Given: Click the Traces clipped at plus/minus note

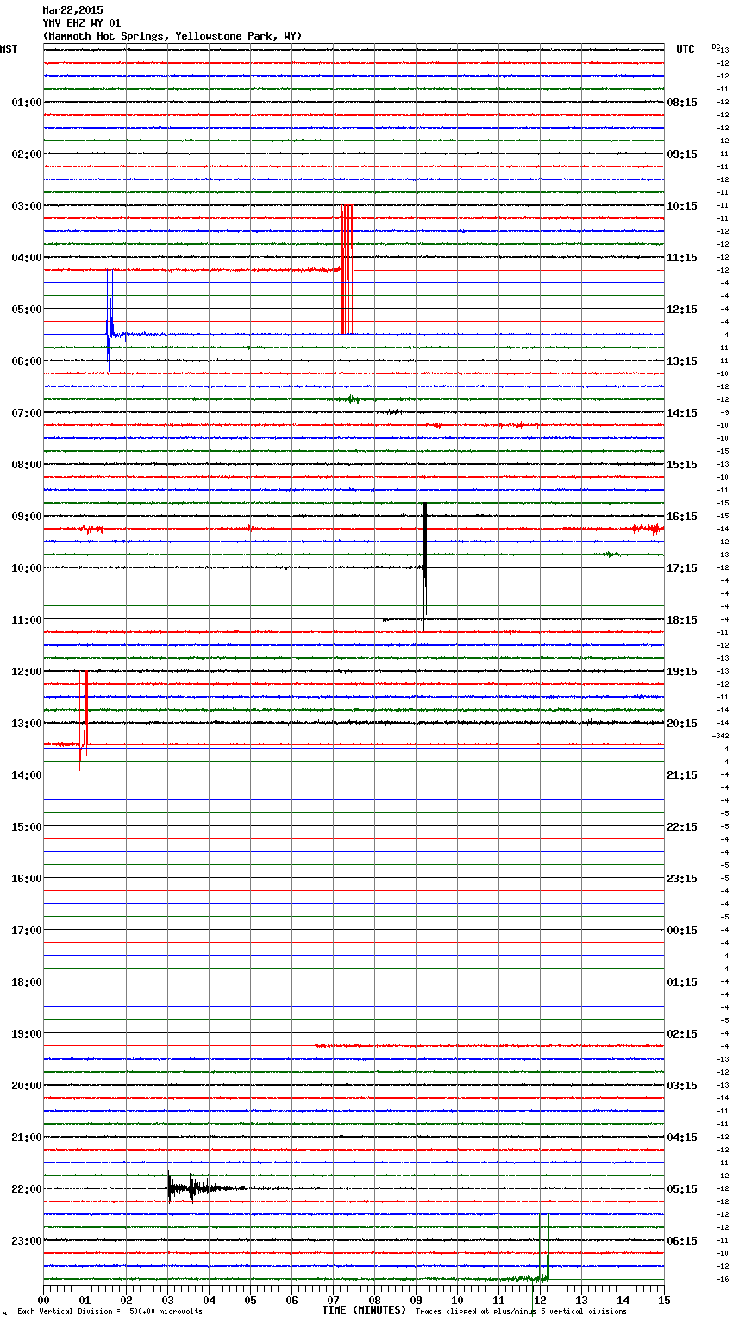Looking at the screenshot, I should click(521, 1312).
